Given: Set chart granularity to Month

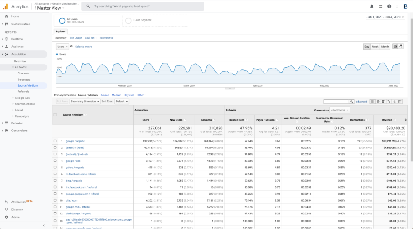Looking at the screenshot, I should (x=385, y=47).
